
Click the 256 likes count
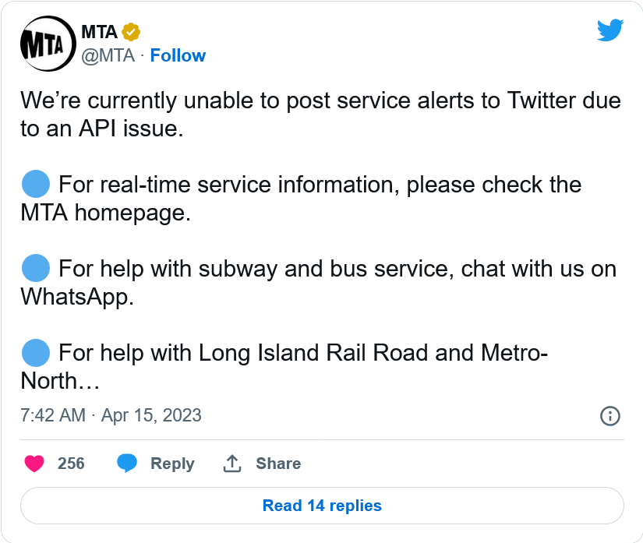[x=71, y=464]
